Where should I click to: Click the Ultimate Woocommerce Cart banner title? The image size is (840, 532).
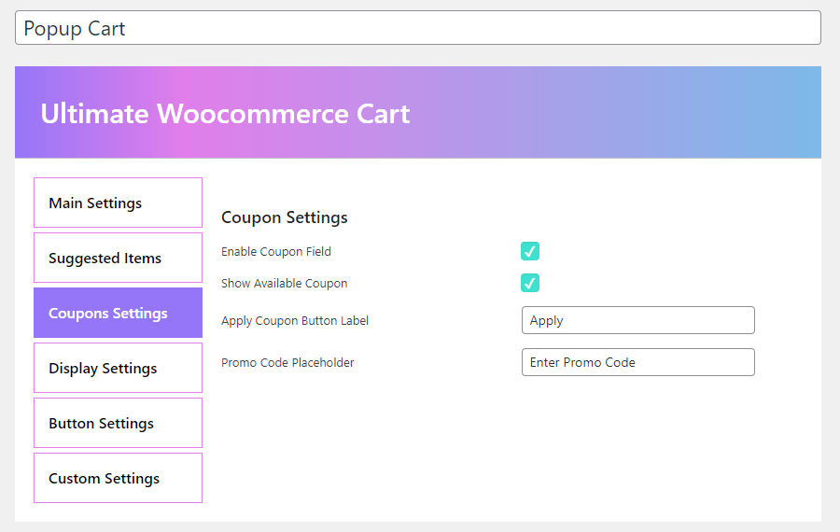(x=225, y=114)
